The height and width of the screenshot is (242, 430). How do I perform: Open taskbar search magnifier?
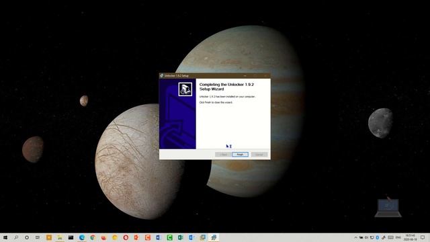16,237
